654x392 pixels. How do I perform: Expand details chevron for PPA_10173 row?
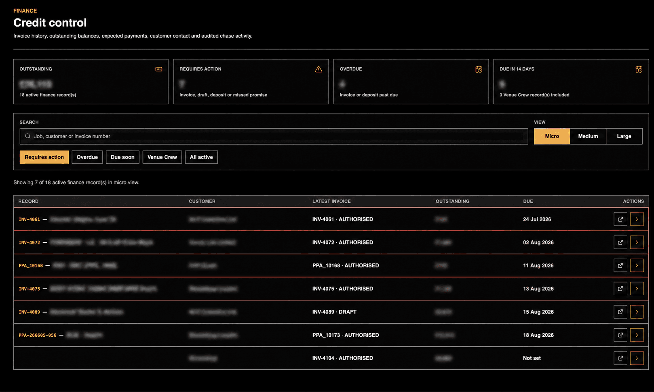(637, 335)
